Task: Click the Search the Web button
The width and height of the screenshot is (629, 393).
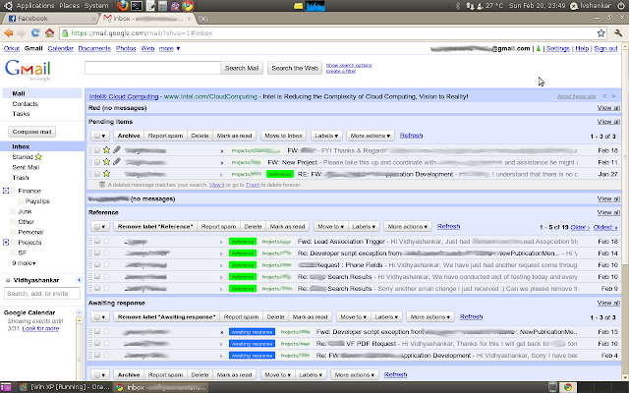Action: pos(295,68)
